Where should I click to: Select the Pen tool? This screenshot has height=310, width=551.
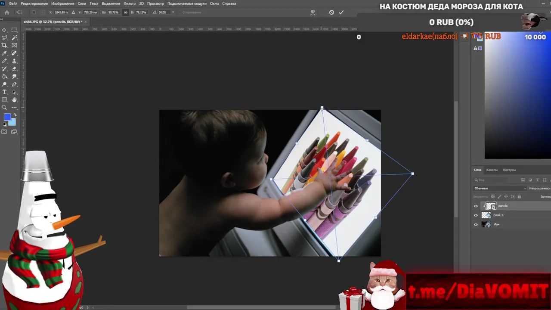coord(14,84)
